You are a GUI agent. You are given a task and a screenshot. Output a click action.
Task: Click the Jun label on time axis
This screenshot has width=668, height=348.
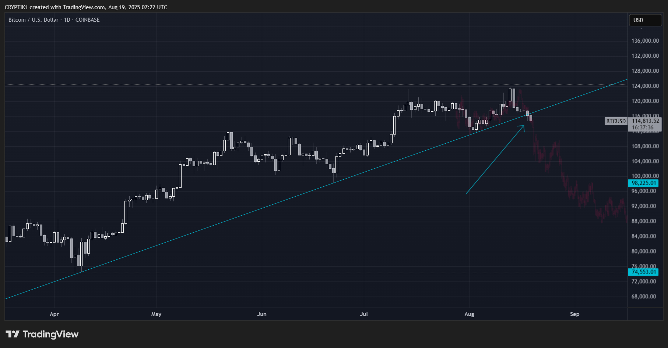pos(262,314)
